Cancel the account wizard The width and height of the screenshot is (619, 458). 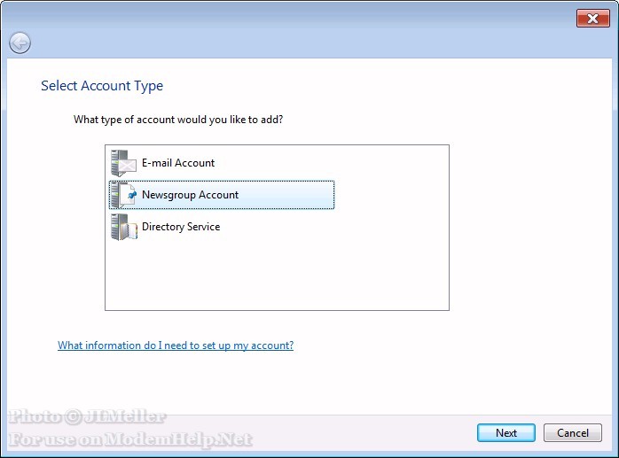click(x=572, y=433)
